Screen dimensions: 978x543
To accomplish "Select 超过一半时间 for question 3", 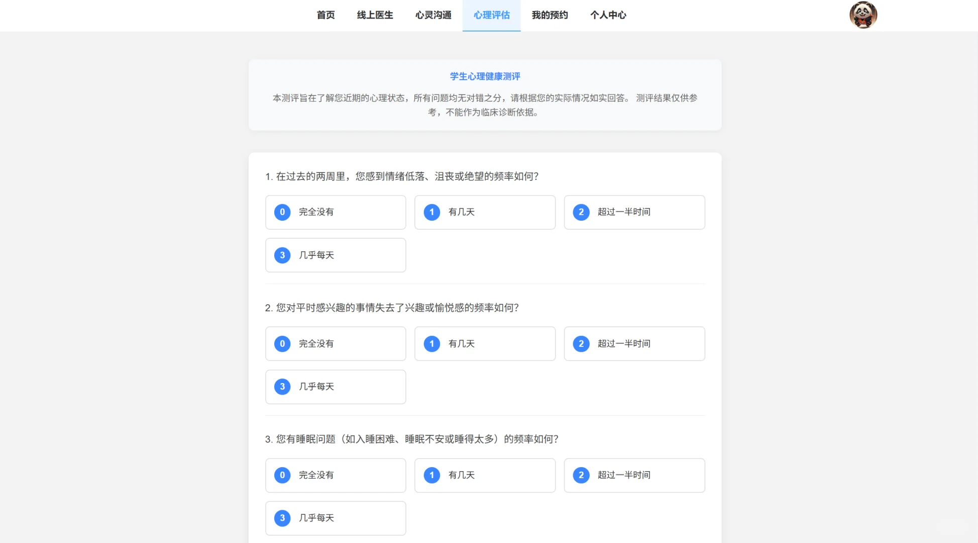I will pyautogui.click(x=634, y=475).
